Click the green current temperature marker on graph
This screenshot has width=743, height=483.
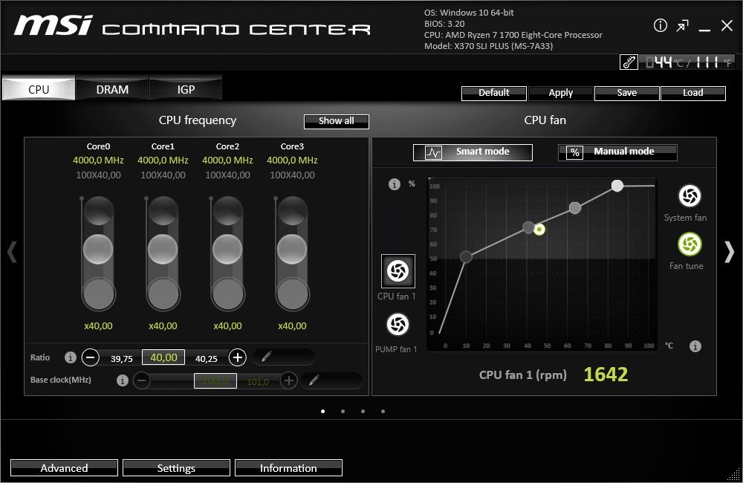pos(539,230)
